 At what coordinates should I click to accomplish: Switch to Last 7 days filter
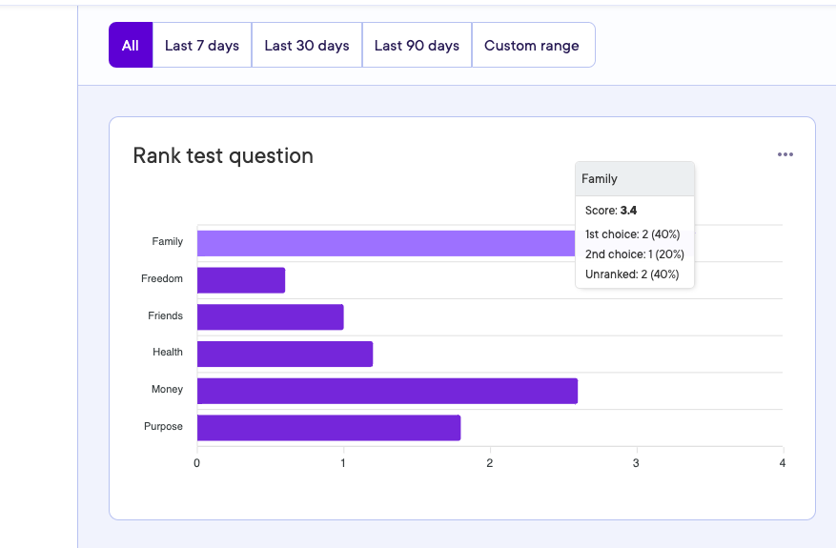coord(202,46)
